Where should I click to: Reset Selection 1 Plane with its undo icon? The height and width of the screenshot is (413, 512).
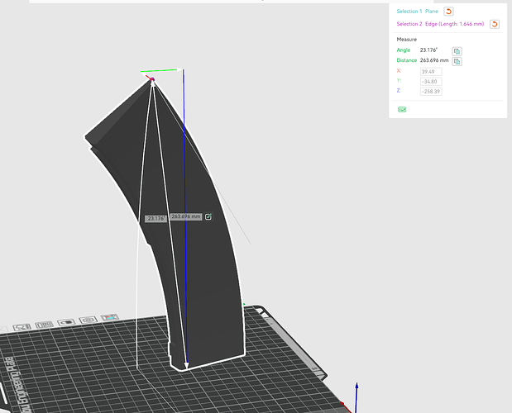(448, 12)
